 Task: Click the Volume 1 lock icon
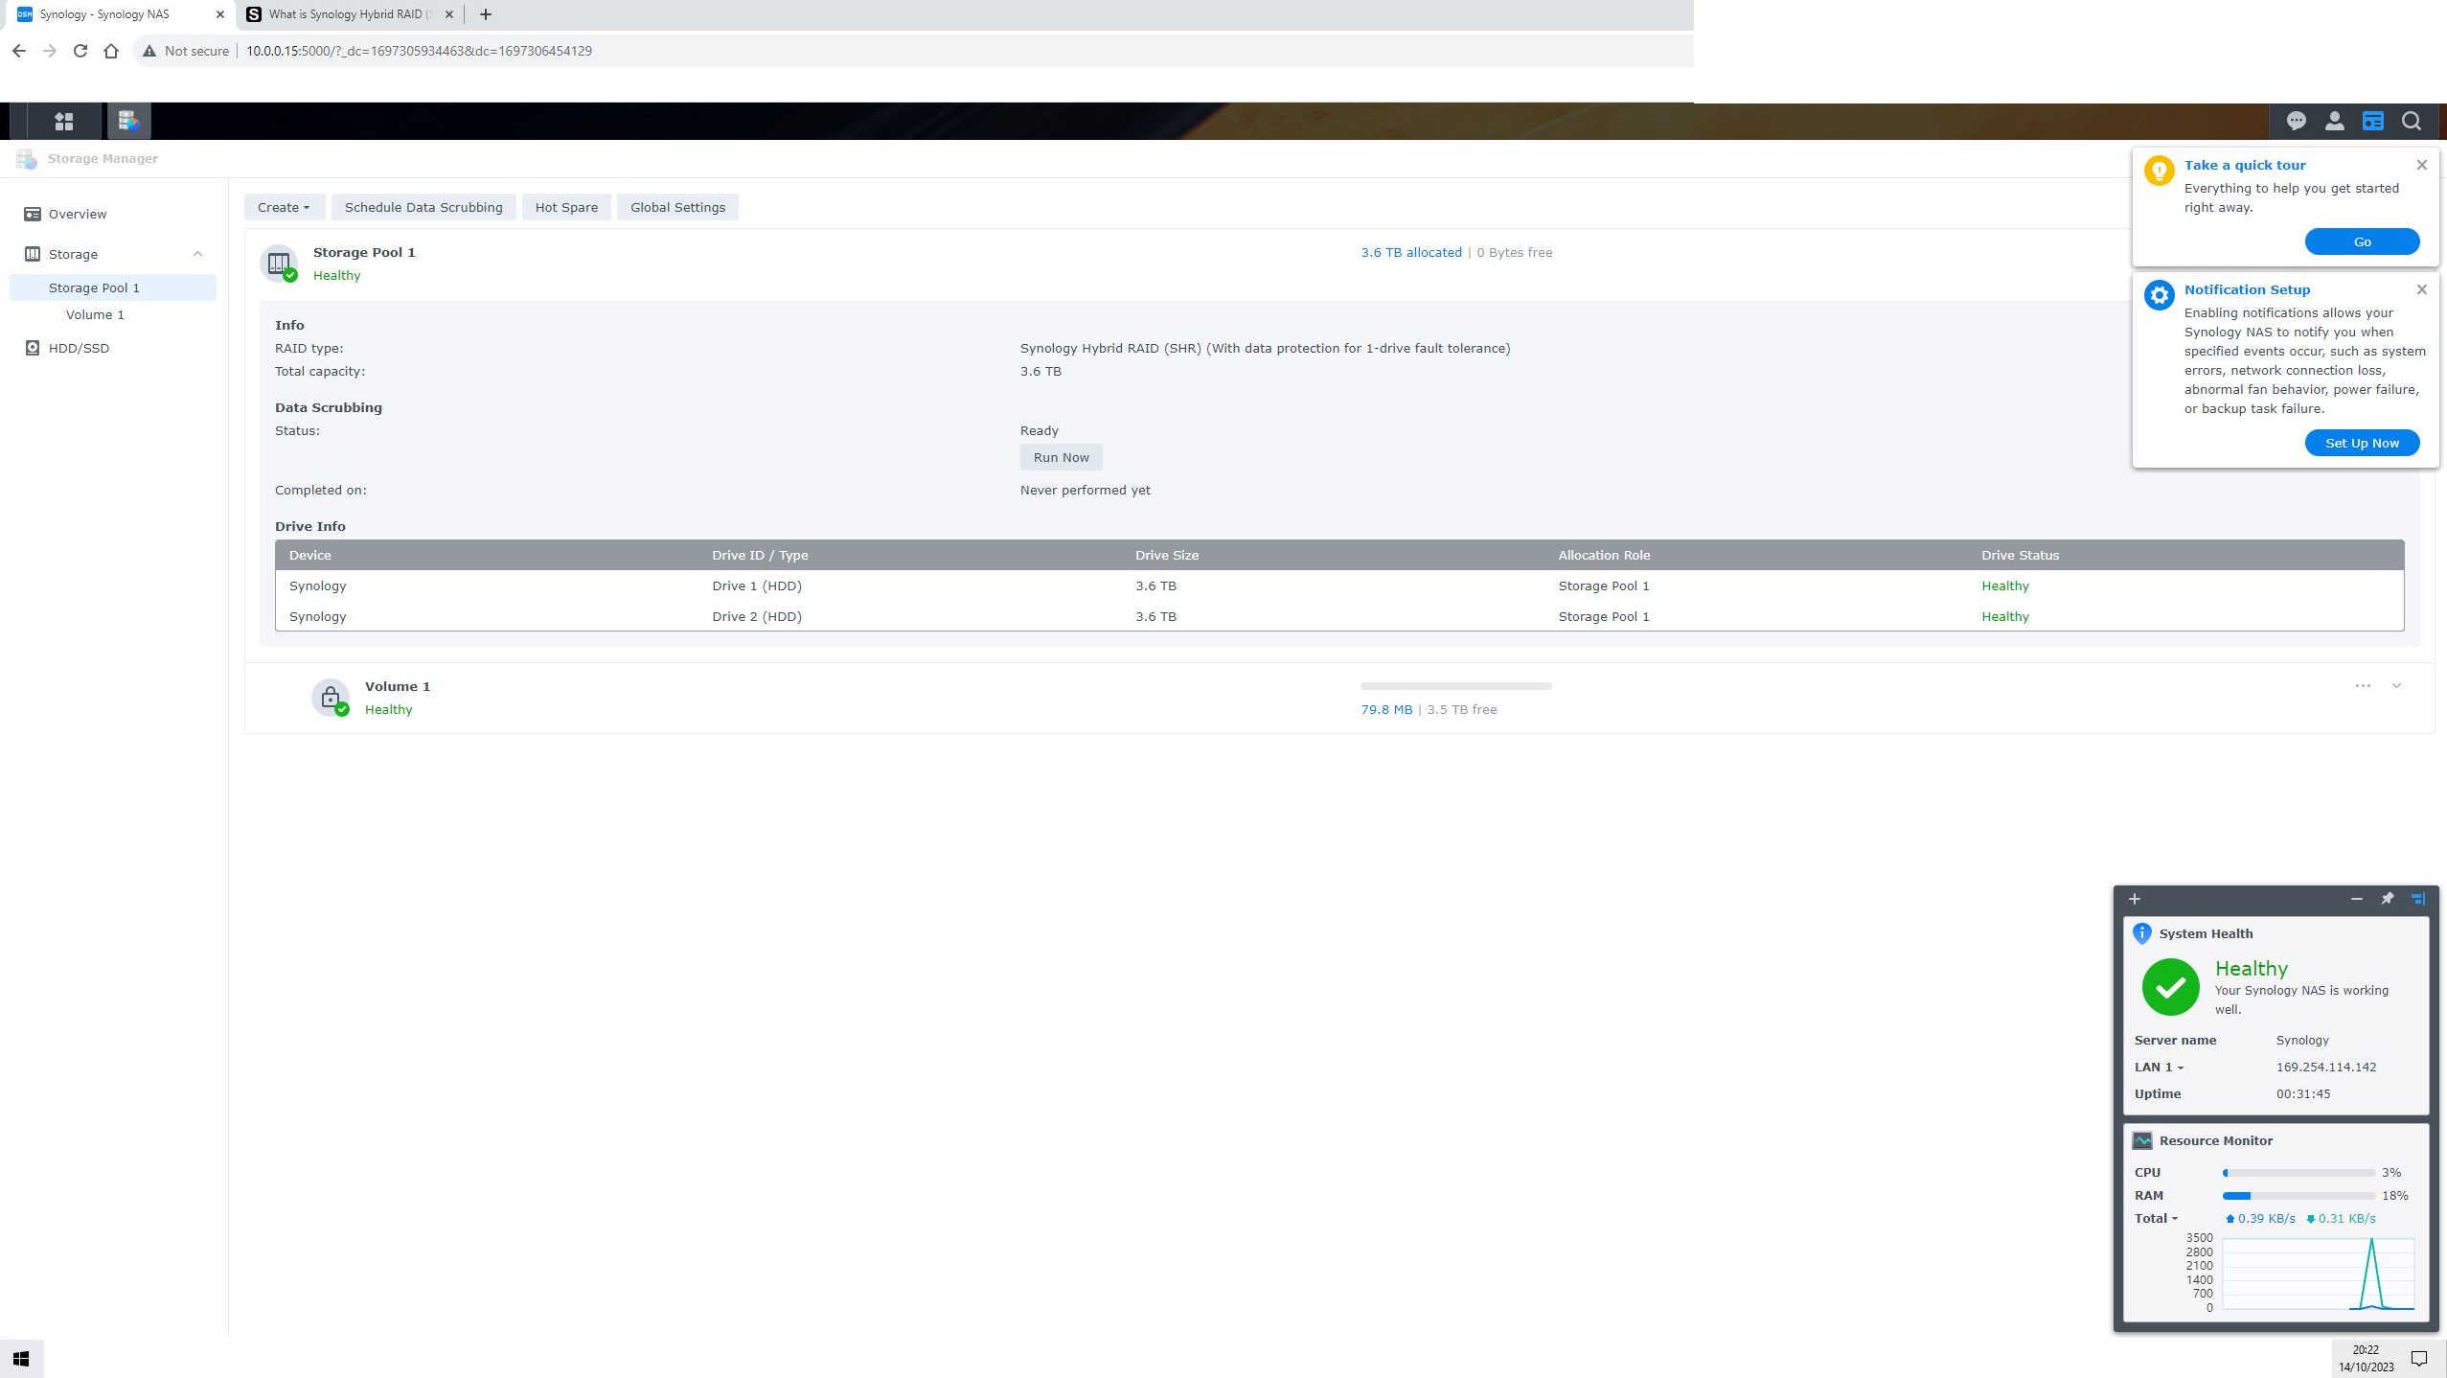(x=331, y=698)
